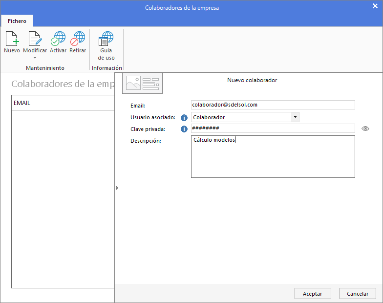383x303 pixels.
Task: Click info icon beside Clave privada
Action: (184, 129)
